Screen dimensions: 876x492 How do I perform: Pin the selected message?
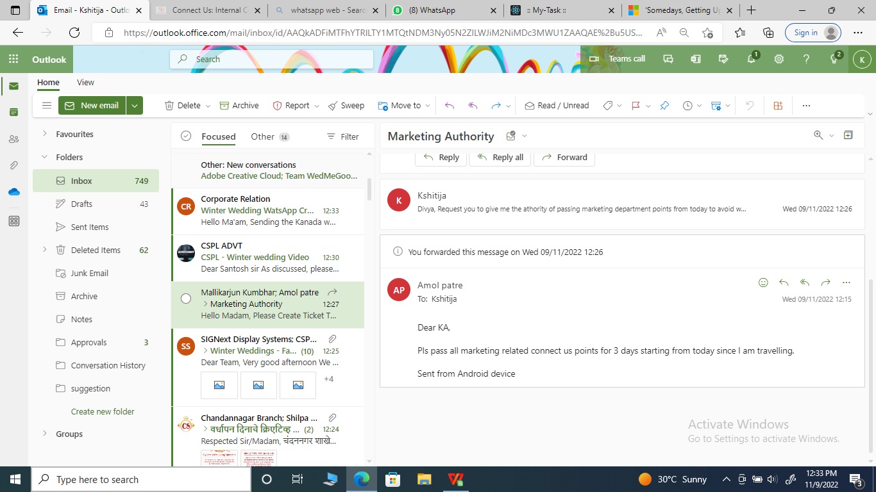click(x=664, y=106)
